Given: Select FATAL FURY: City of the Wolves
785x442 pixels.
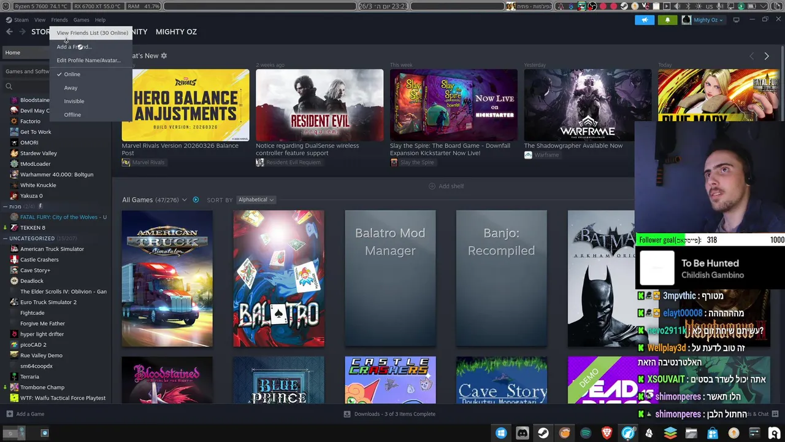Looking at the screenshot, I should click(x=58, y=217).
